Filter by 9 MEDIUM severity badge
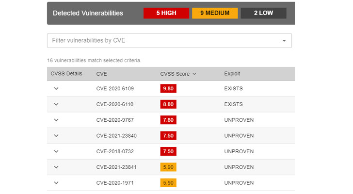The image size is (353, 194). [x=214, y=13]
